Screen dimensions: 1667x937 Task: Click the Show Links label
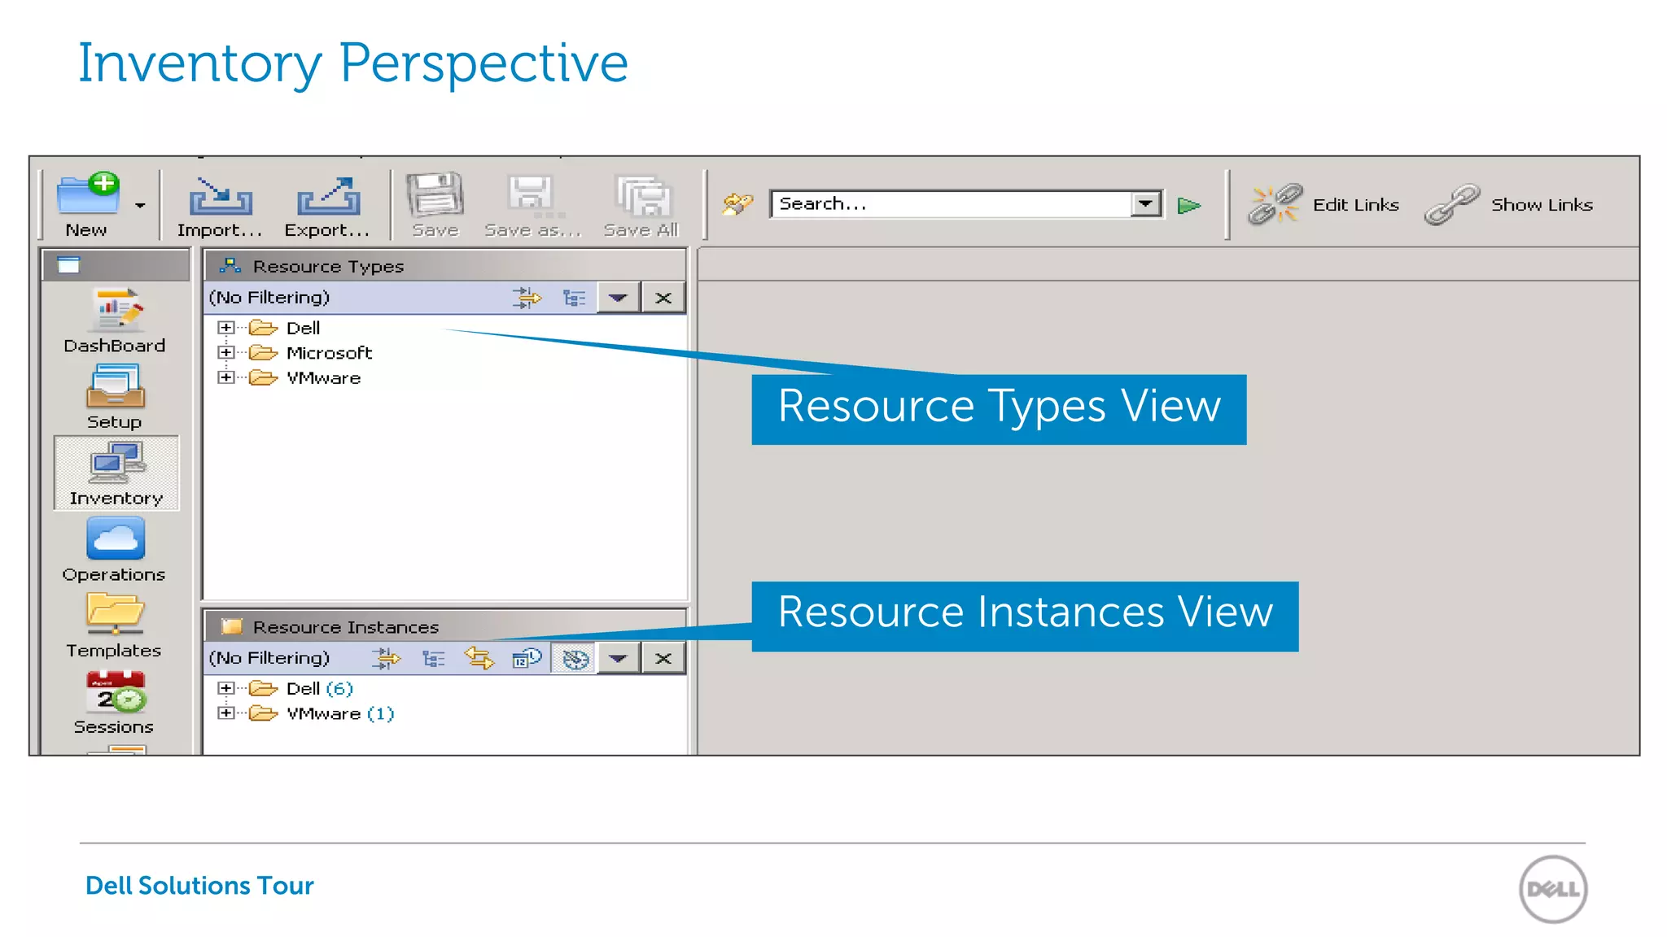[1542, 205]
